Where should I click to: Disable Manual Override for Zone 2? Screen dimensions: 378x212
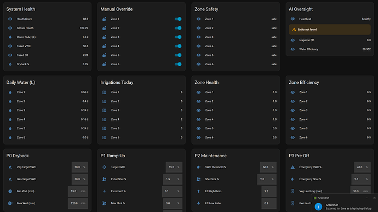pyautogui.click(x=178, y=28)
